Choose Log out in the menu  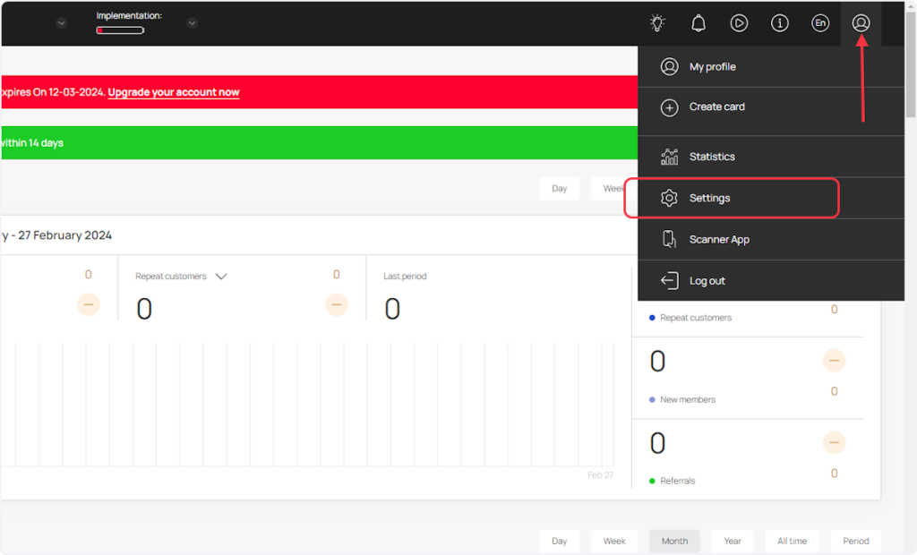tap(707, 281)
